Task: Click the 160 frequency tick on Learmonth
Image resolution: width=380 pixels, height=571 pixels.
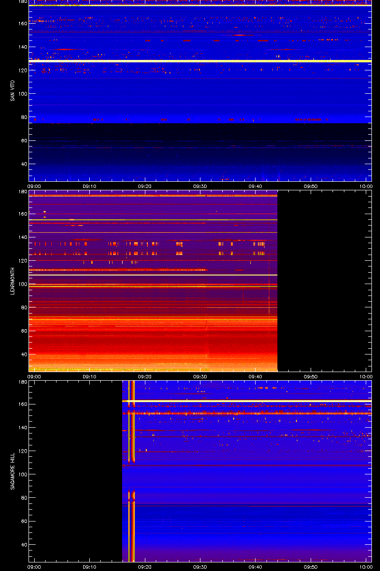Action: tap(22, 214)
